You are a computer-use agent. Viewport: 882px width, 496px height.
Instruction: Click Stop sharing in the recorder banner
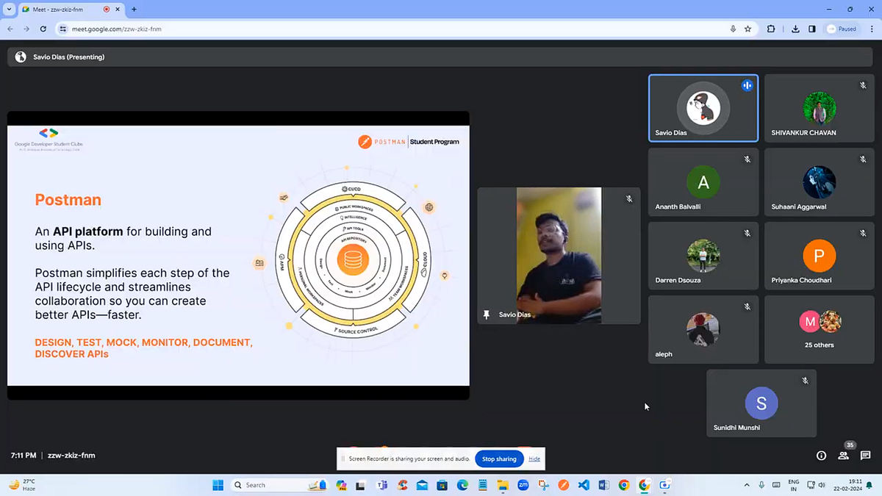pyautogui.click(x=499, y=459)
